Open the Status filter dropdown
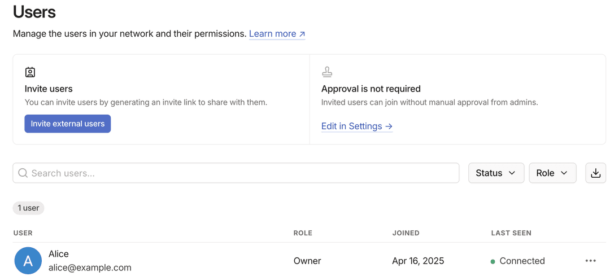Viewport: 610px width, 276px height. click(x=496, y=173)
